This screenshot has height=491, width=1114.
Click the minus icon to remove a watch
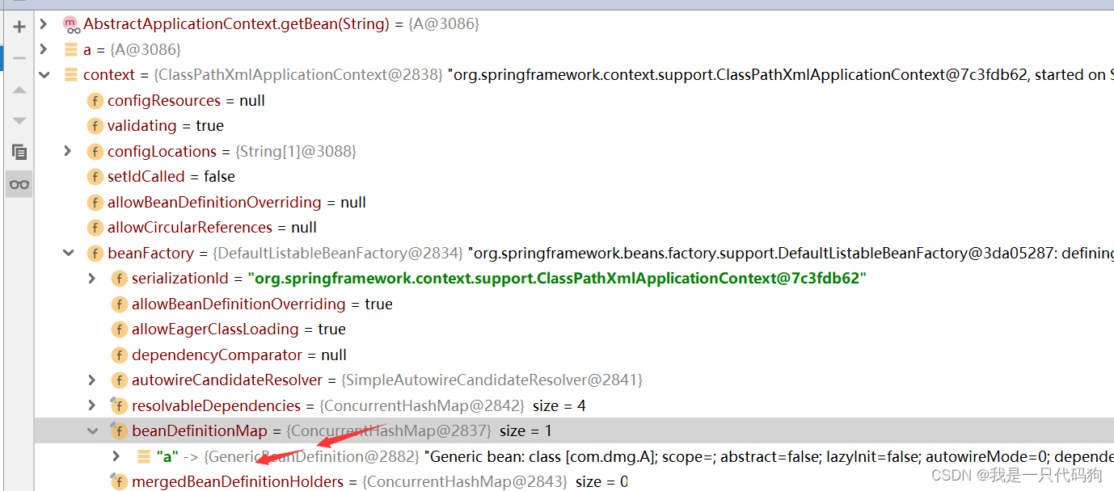click(x=19, y=57)
